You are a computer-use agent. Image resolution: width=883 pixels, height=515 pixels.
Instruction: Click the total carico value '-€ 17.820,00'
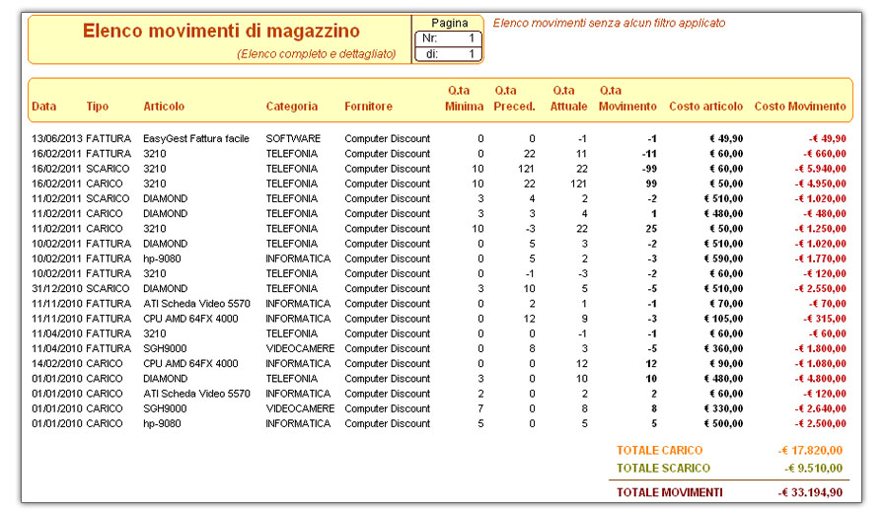[x=810, y=450]
